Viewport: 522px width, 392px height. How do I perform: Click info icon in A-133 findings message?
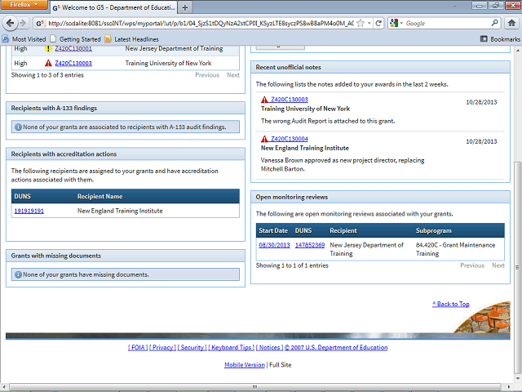point(18,127)
